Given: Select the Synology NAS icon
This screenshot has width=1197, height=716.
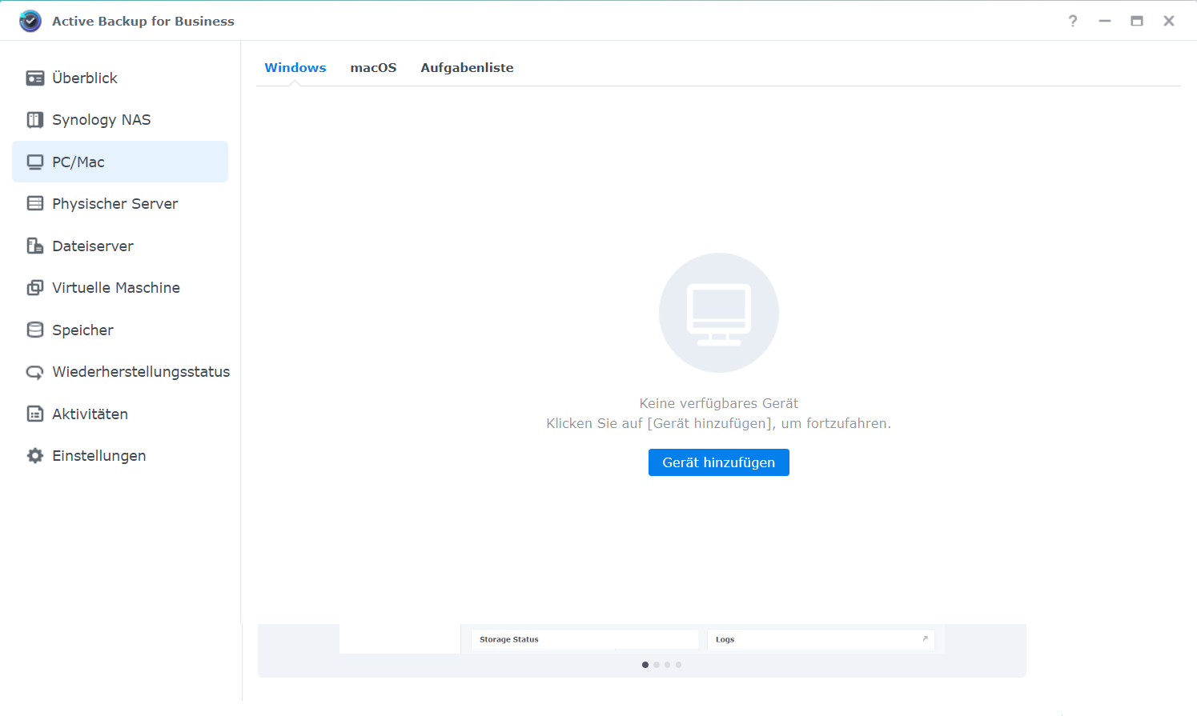Looking at the screenshot, I should pyautogui.click(x=35, y=120).
